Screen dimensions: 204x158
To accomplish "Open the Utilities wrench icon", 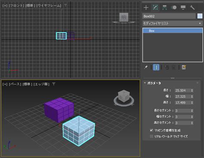I will tap(192, 7).
